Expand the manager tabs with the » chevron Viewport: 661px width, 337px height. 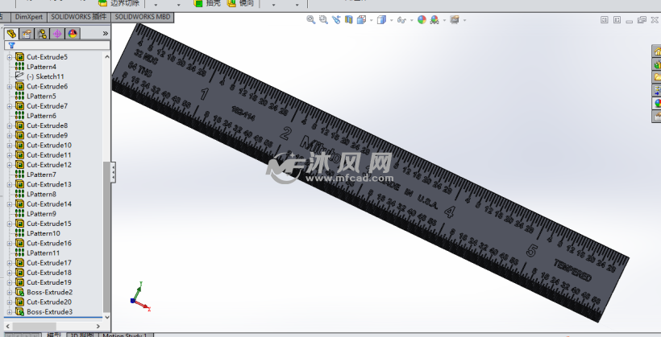coord(106,33)
